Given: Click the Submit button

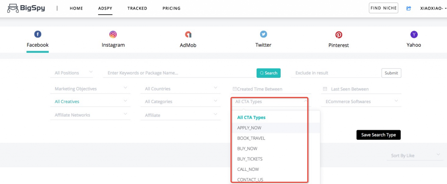Looking at the screenshot, I should (391, 73).
